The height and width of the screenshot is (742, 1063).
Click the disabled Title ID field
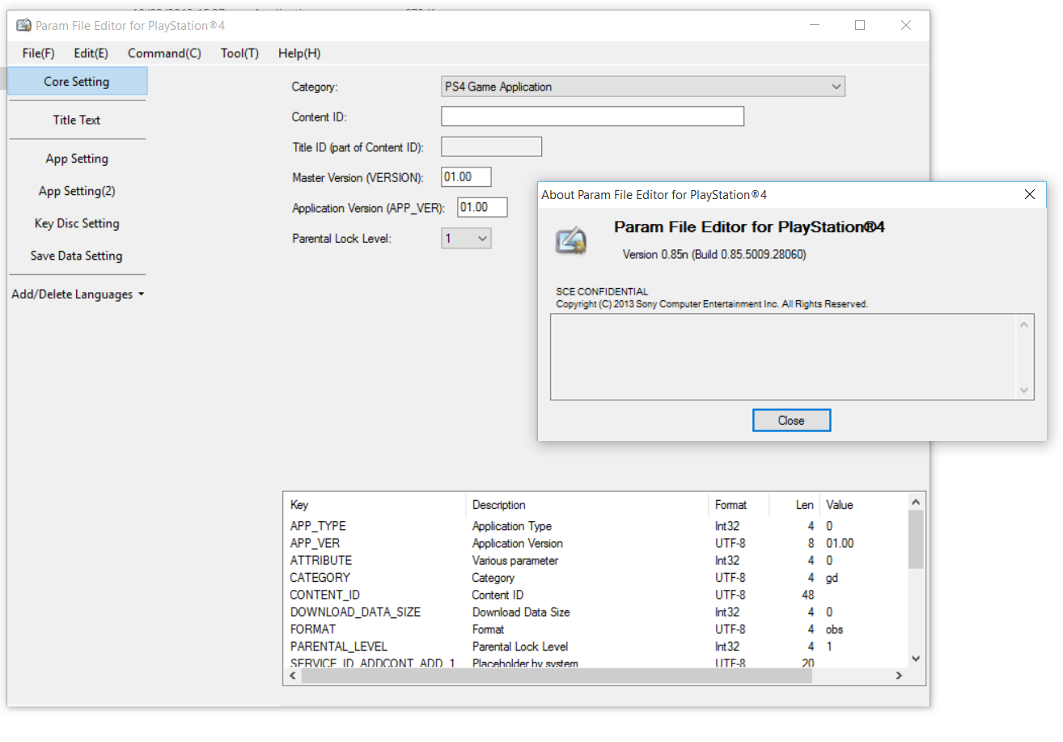pyautogui.click(x=491, y=146)
